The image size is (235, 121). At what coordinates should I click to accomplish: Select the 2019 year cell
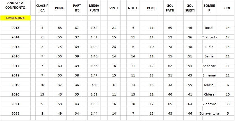[15, 85]
